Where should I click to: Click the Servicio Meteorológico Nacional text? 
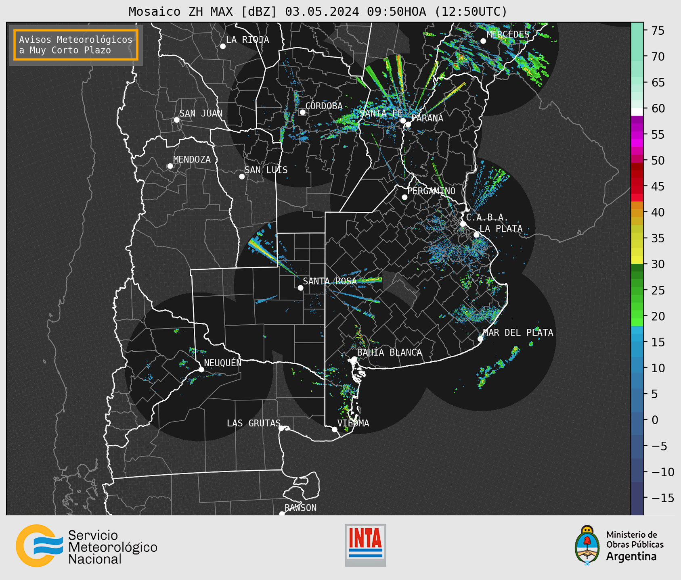(113, 547)
